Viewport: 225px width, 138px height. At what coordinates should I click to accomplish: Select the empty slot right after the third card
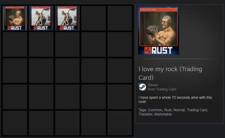94,18
